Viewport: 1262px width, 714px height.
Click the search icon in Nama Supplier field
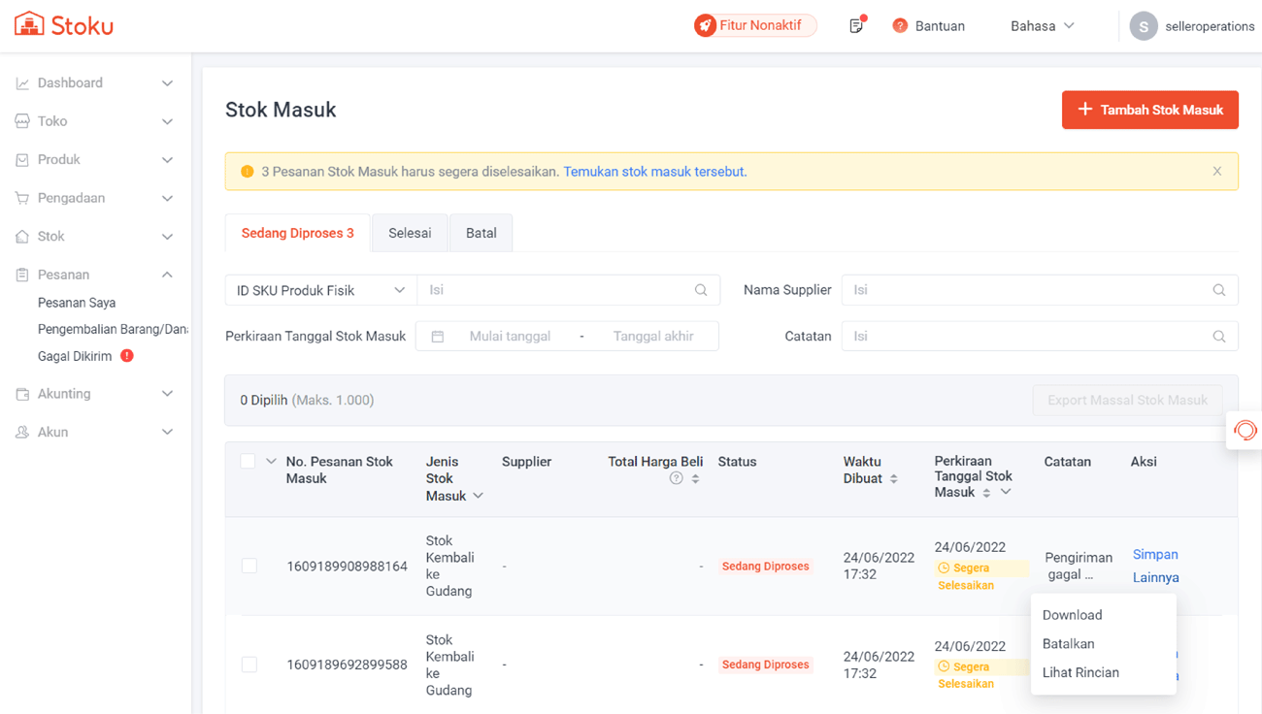click(1218, 290)
